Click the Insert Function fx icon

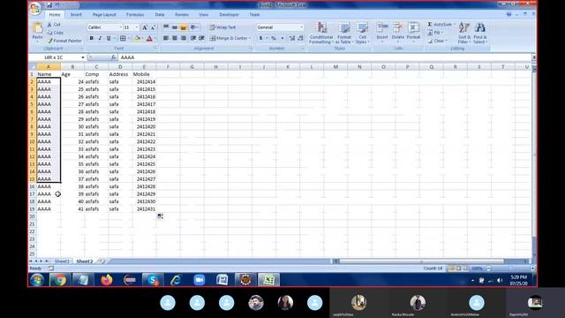(x=113, y=57)
